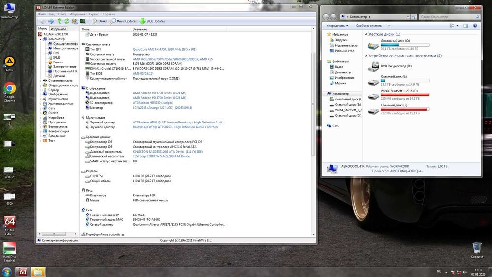The image size is (492, 277).
Task: Collapse Устройства со съемными носителями group
Action: click(x=366, y=56)
